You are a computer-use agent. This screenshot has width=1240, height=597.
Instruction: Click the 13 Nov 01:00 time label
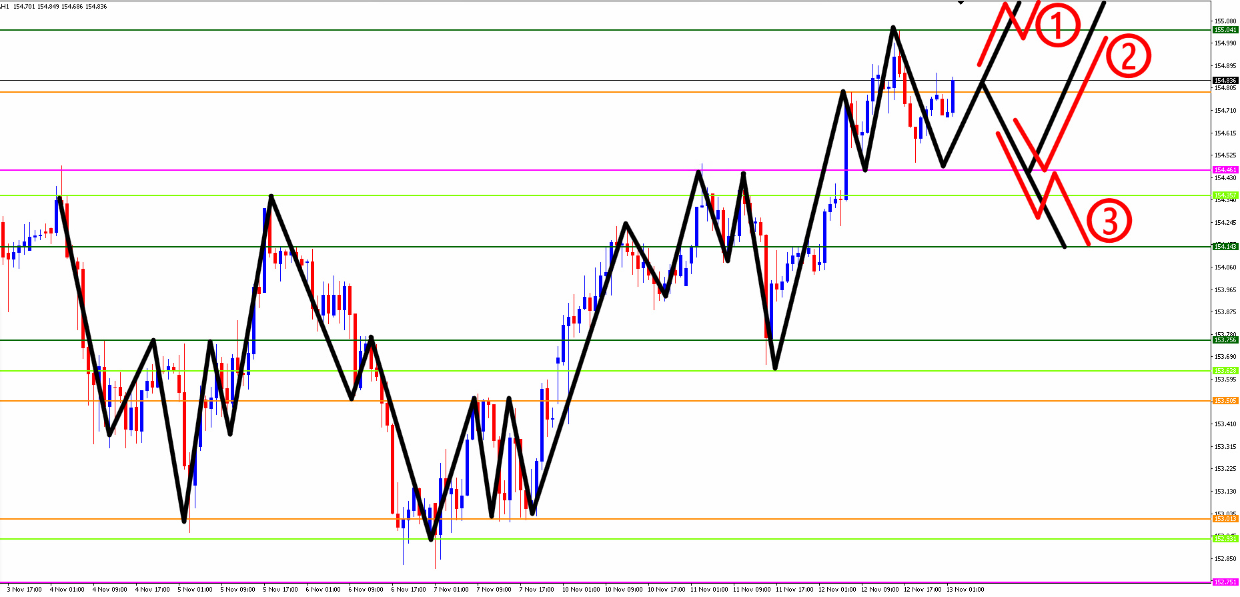pyautogui.click(x=965, y=590)
